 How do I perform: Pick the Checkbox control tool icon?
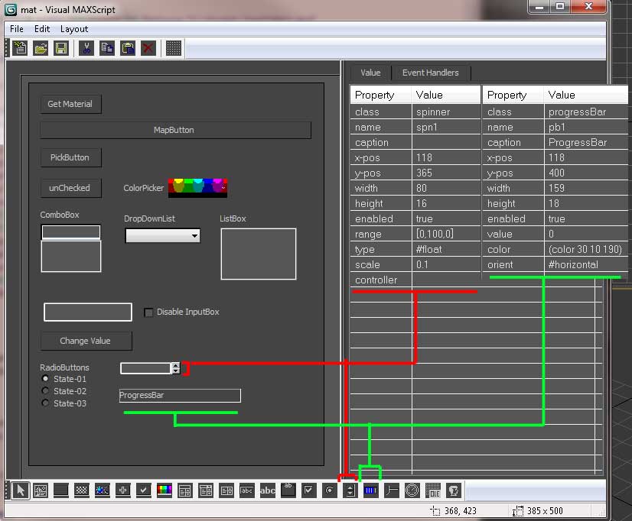pos(309,490)
